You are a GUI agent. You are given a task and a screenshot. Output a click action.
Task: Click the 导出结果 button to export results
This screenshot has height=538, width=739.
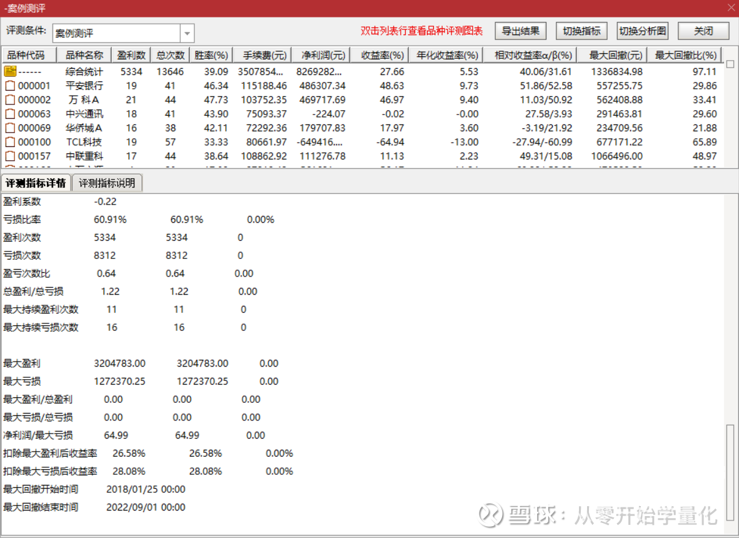click(520, 31)
